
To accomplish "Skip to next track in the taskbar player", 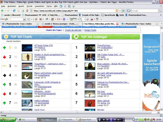I will coord(115,120).
